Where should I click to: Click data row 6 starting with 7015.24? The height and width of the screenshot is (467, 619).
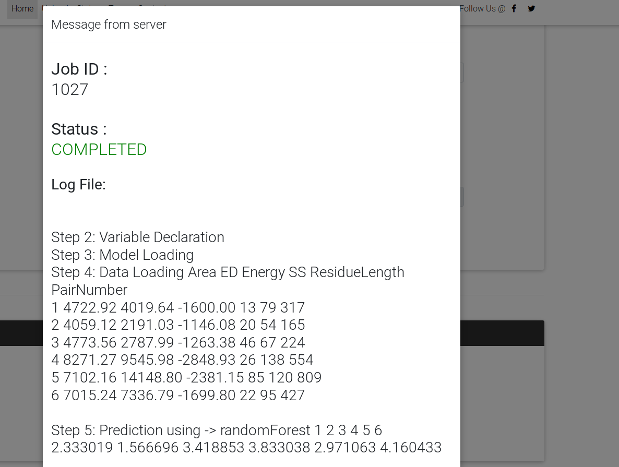pos(178,395)
